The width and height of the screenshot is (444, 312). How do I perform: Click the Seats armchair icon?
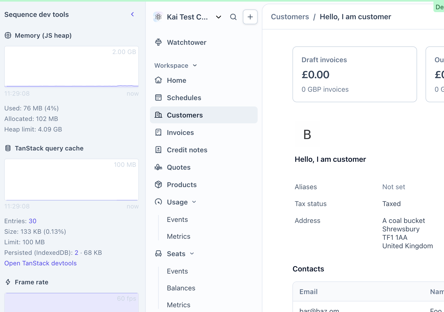pos(158,253)
